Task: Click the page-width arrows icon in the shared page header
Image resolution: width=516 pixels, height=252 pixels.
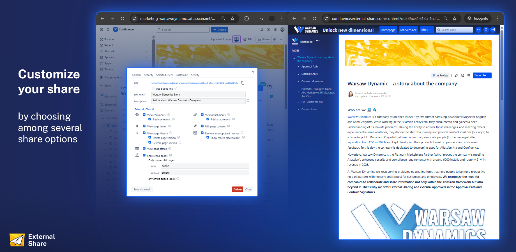Action: coord(479,30)
